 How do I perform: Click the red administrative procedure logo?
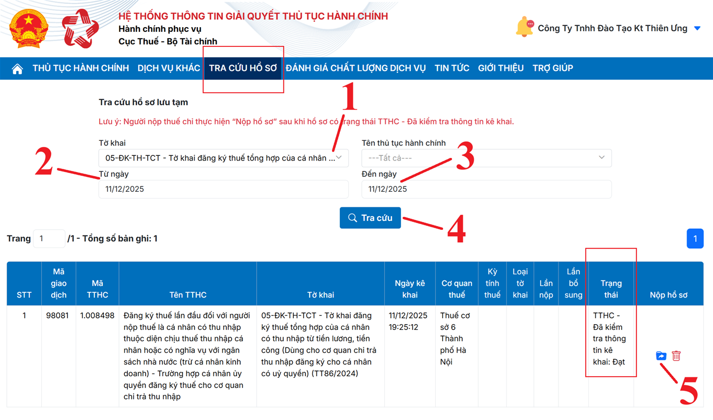[x=80, y=29]
